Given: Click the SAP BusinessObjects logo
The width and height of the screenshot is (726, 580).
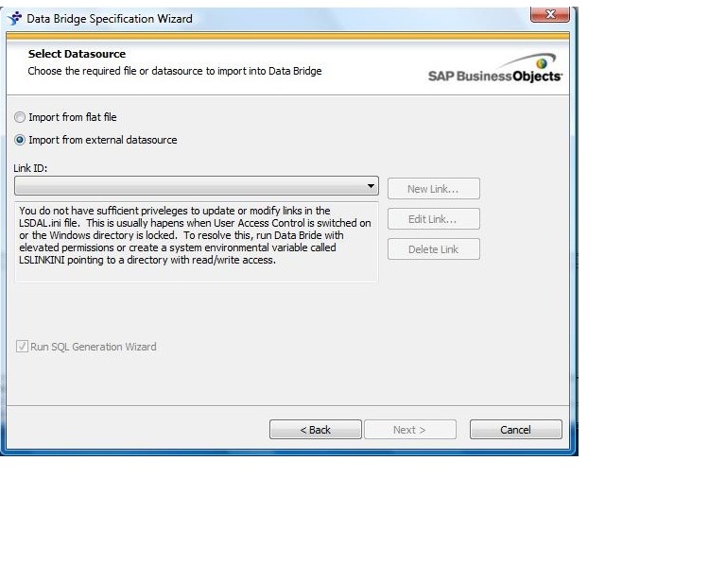Looking at the screenshot, I should (495, 68).
